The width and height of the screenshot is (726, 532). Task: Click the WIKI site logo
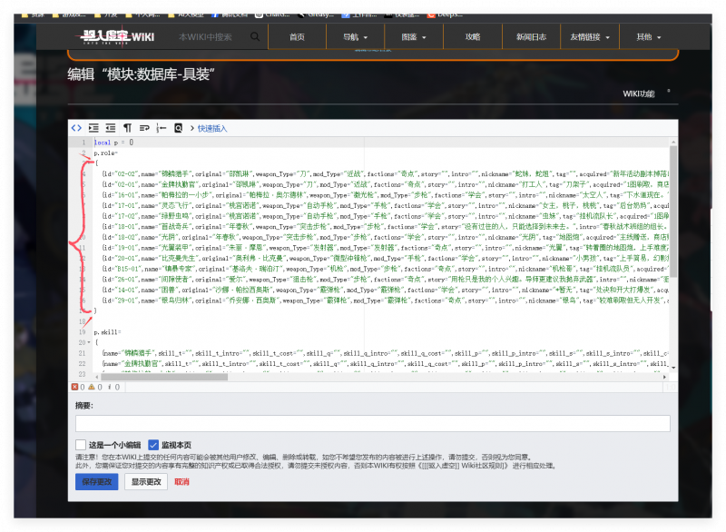117,36
